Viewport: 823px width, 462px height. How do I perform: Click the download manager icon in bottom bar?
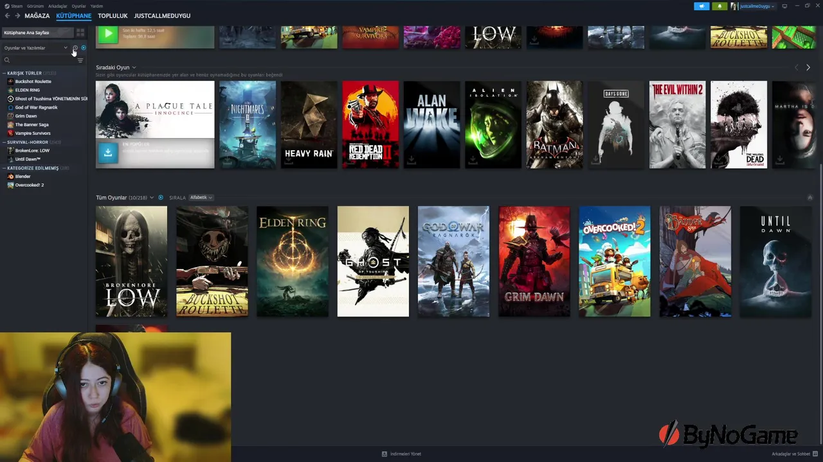pos(384,454)
